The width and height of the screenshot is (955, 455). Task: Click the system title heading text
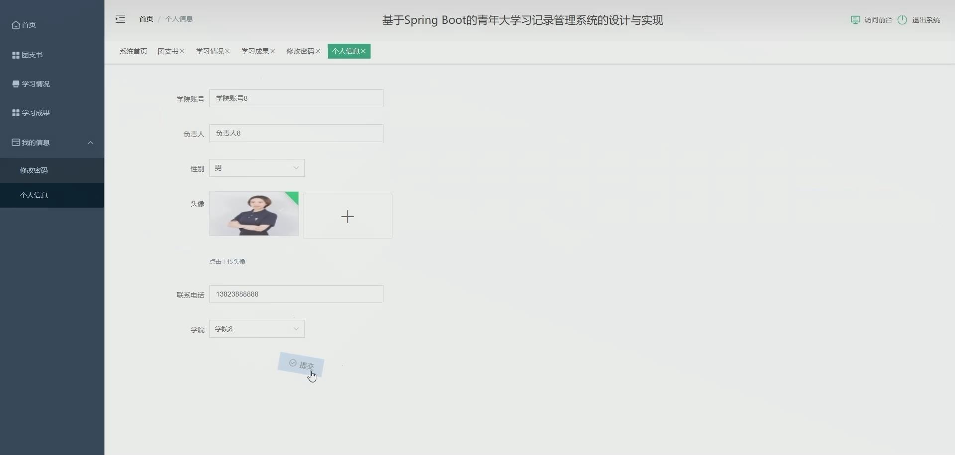522,20
